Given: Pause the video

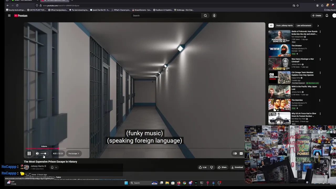Looking at the screenshot, I should click(x=29, y=154).
